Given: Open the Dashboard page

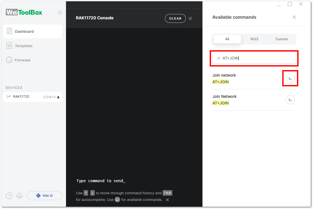Looking at the screenshot, I should coord(33,31).
